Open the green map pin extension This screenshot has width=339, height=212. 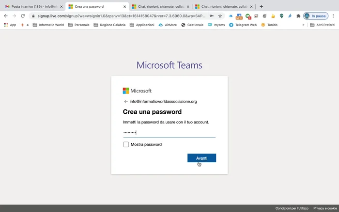click(281, 16)
